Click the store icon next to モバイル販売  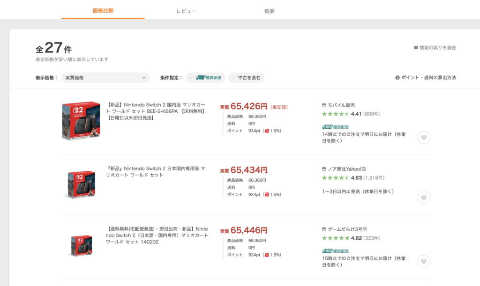pos(324,105)
